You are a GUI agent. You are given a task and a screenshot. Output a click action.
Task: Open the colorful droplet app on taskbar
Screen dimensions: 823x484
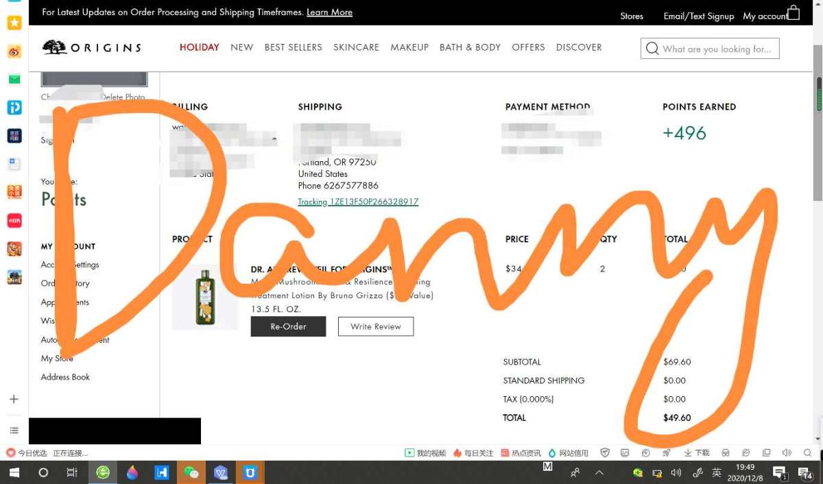point(132,472)
